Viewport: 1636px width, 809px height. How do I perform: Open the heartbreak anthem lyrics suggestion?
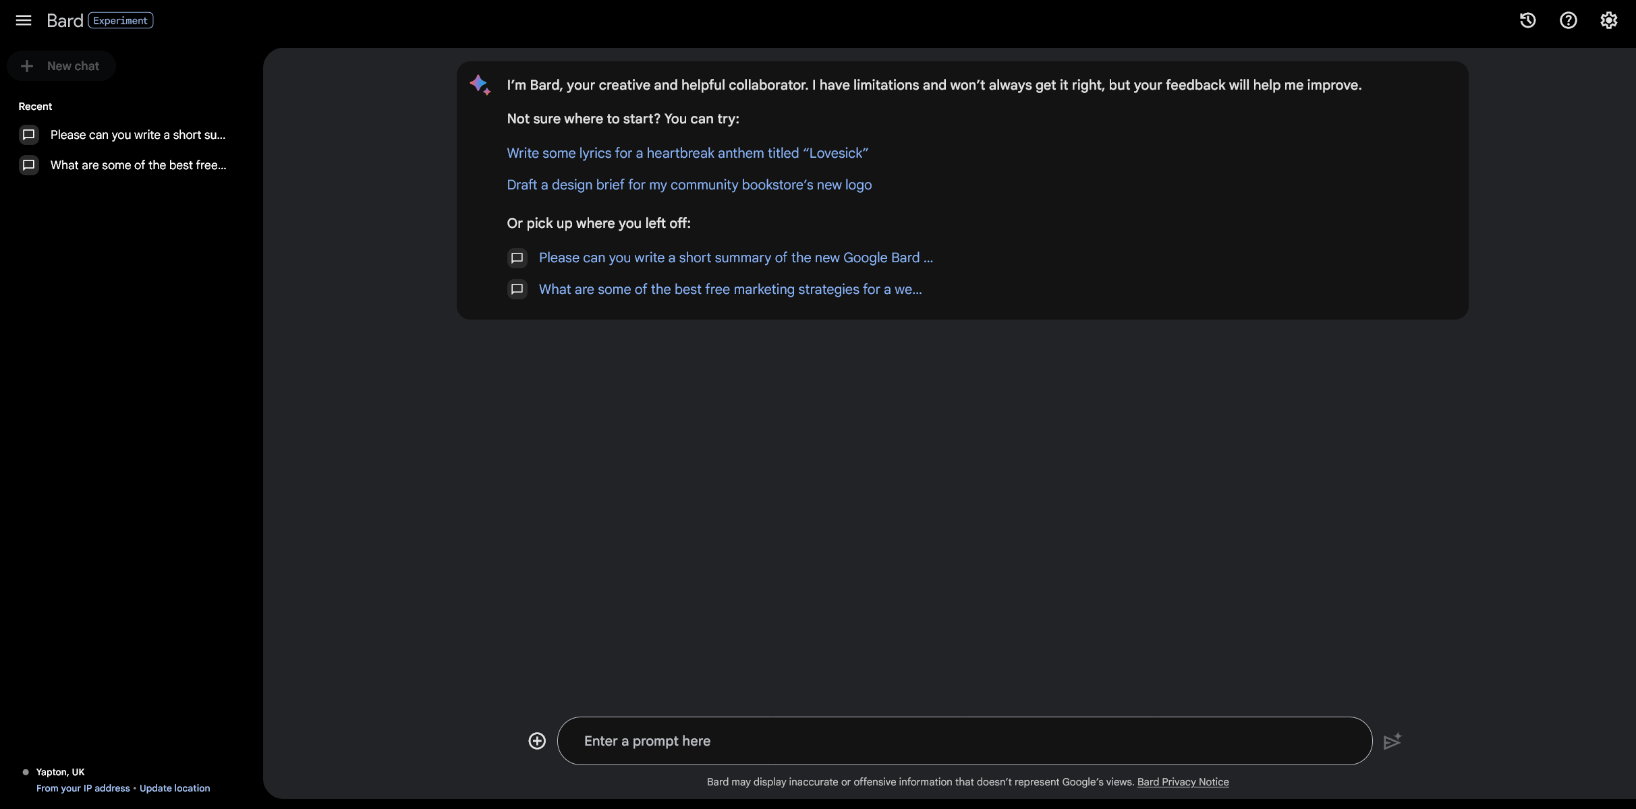pyautogui.click(x=686, y=153)
